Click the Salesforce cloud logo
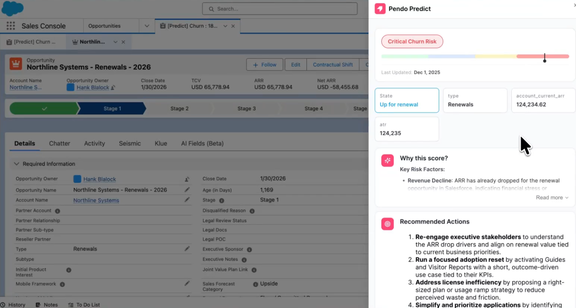This screenshot has height=308, width=576. coord(13,8)
